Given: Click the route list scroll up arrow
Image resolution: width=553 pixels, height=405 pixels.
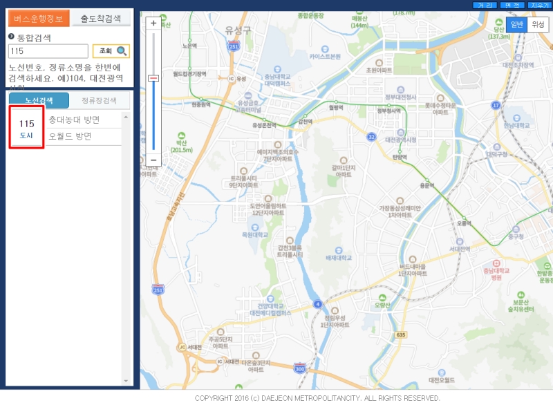Looking at the screenshot, I should pos(126,117).
